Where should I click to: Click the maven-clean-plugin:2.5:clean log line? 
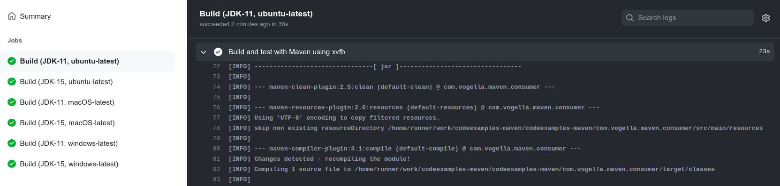(x=392, y=87)
